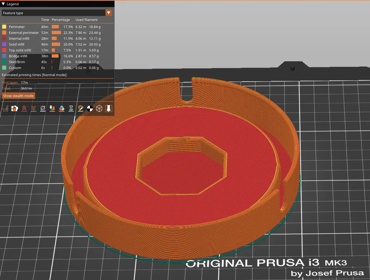Click the Solid infill percentage bar
The width and height of the screenshot is (370, 280).
56,44
